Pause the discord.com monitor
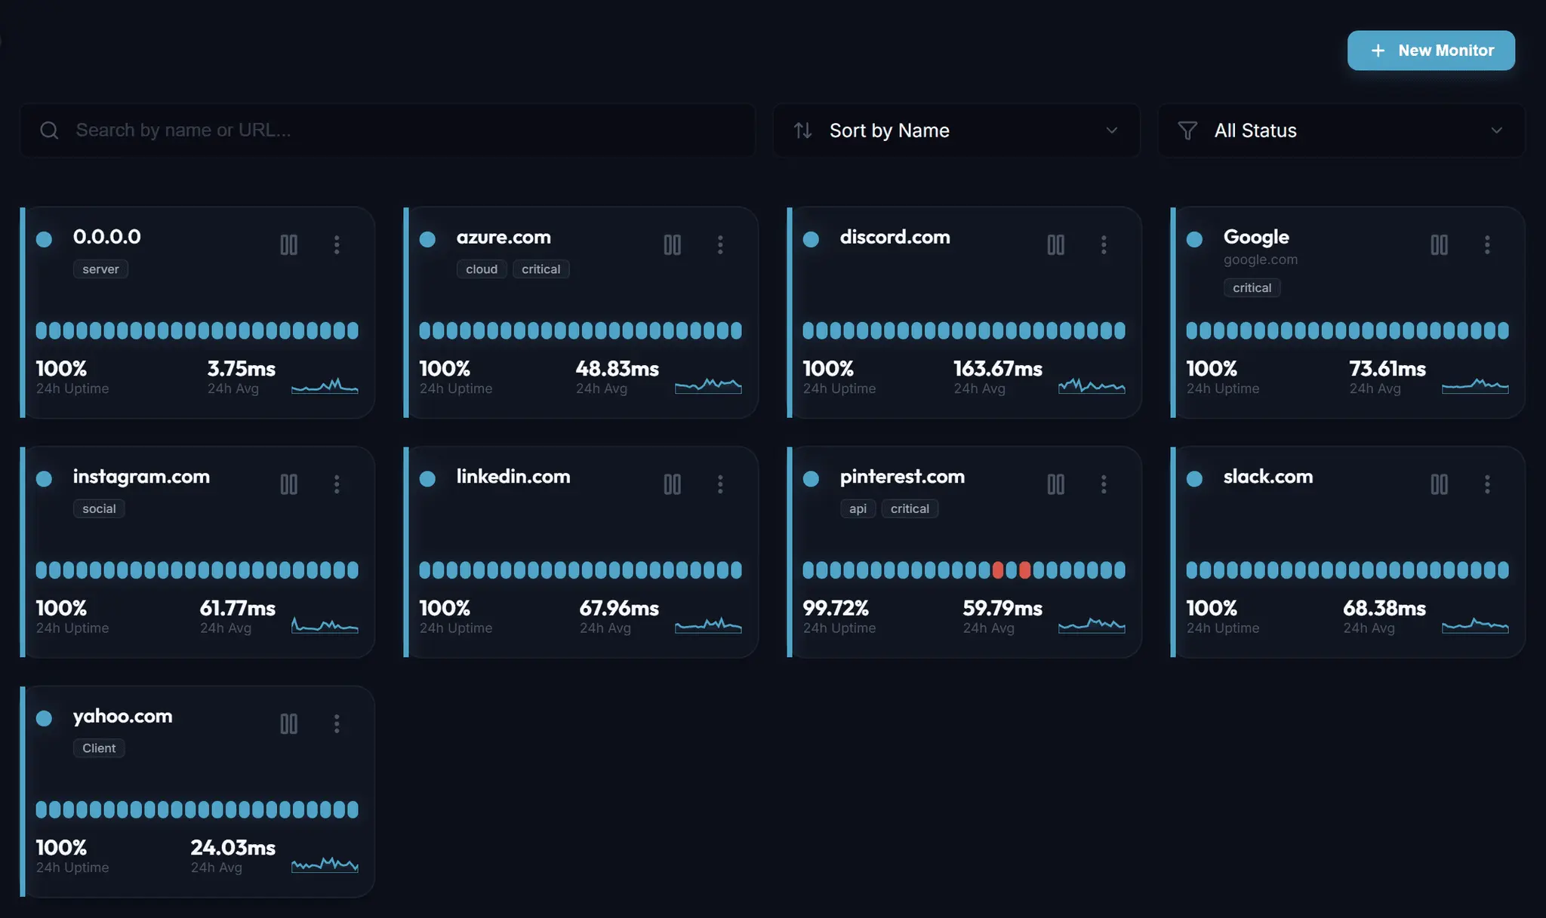 [x=1055, y=244]
